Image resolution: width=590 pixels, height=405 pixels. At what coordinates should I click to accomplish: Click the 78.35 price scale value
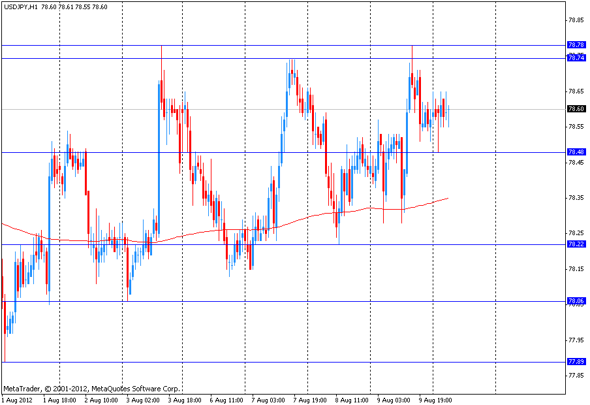(x=576, y=198)
